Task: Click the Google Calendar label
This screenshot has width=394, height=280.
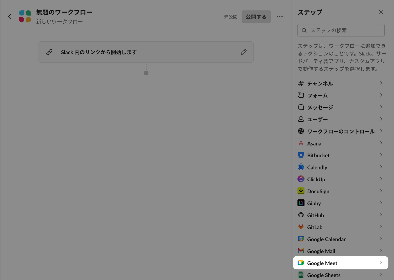Action: coord(326,239)
